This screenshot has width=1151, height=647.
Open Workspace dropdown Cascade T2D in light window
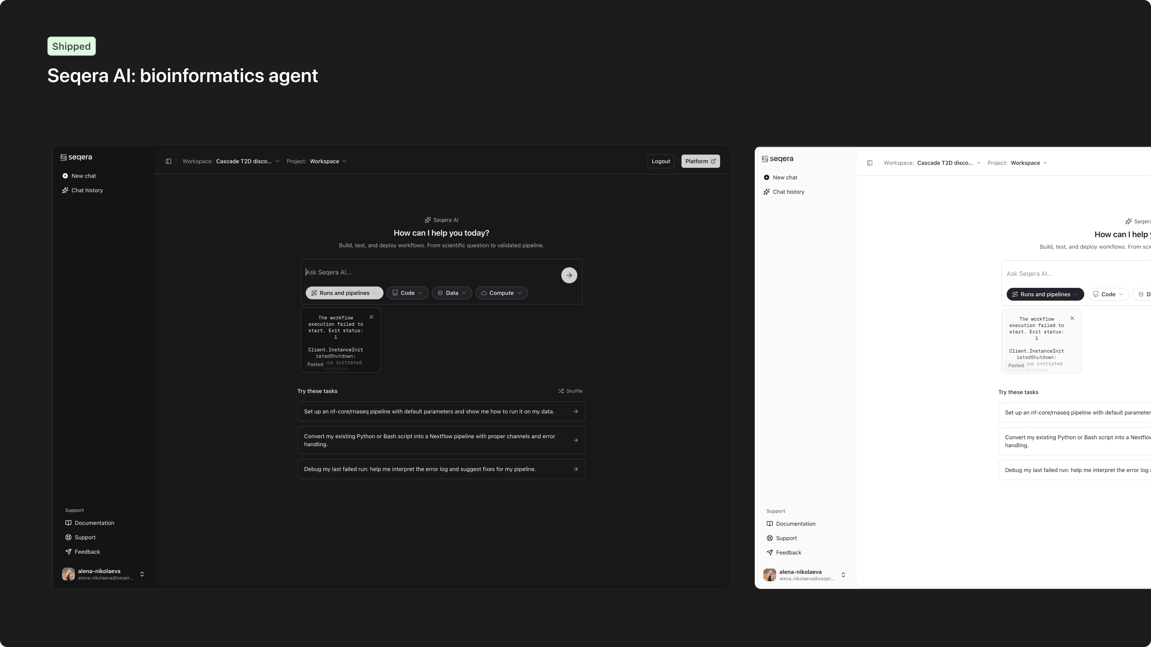932,163
